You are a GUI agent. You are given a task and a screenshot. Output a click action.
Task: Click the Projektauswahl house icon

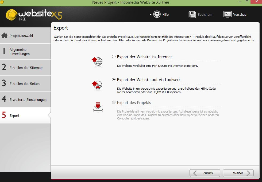pos(5,35)
